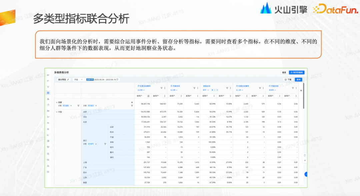
Task: Open 总次数 dropdown under 页面访问
Action: (x=174, y=90)
